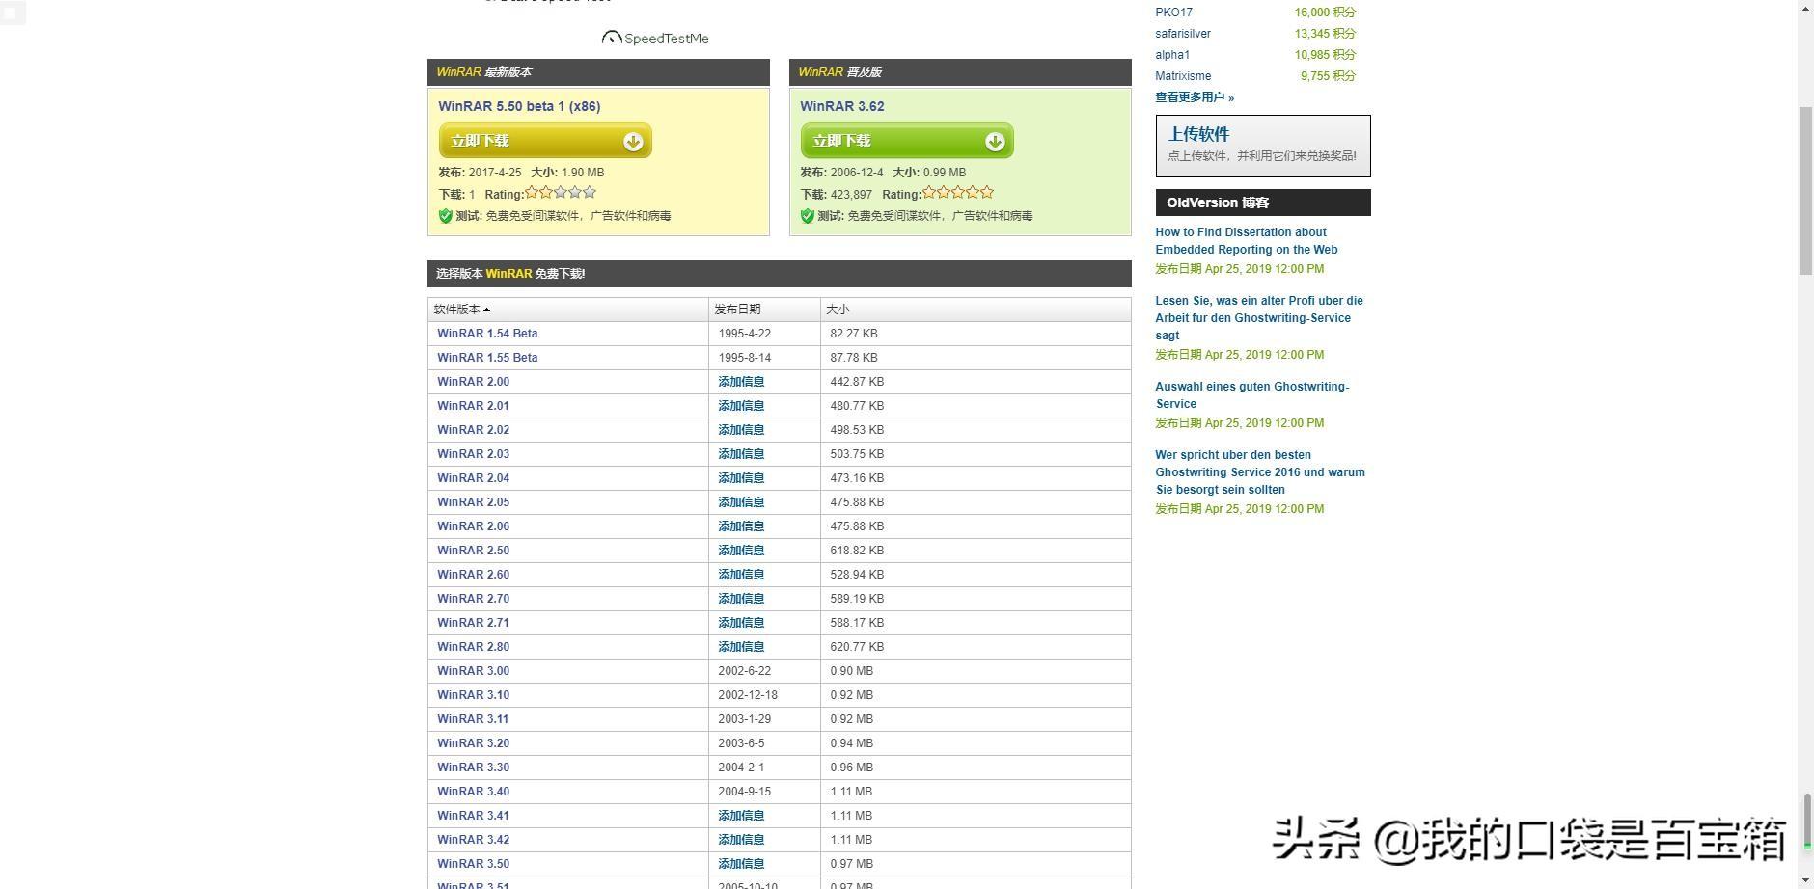Add release info for WinRAR 2.03
Image resolution: width=1814 pixels, height=889 pixels.
coord(741,454)
